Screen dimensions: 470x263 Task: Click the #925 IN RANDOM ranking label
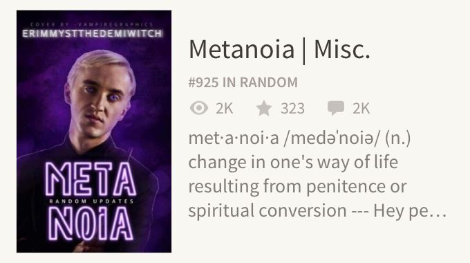tap(243, 82)
